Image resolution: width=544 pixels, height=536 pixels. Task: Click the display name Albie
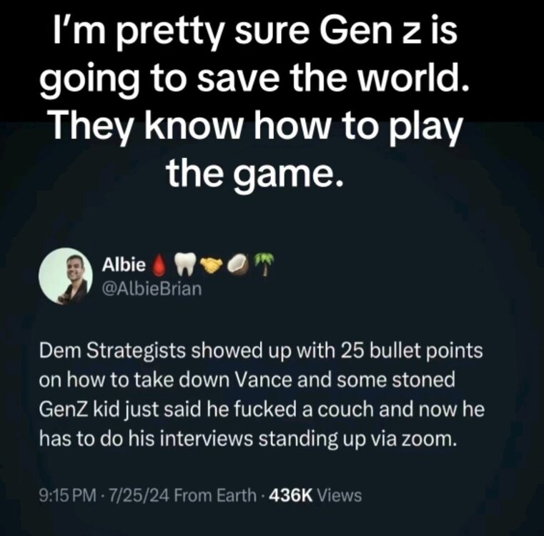point(124,265)
